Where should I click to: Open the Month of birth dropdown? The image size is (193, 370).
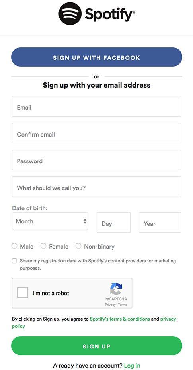pyautogui.click(x=50, y=221)
